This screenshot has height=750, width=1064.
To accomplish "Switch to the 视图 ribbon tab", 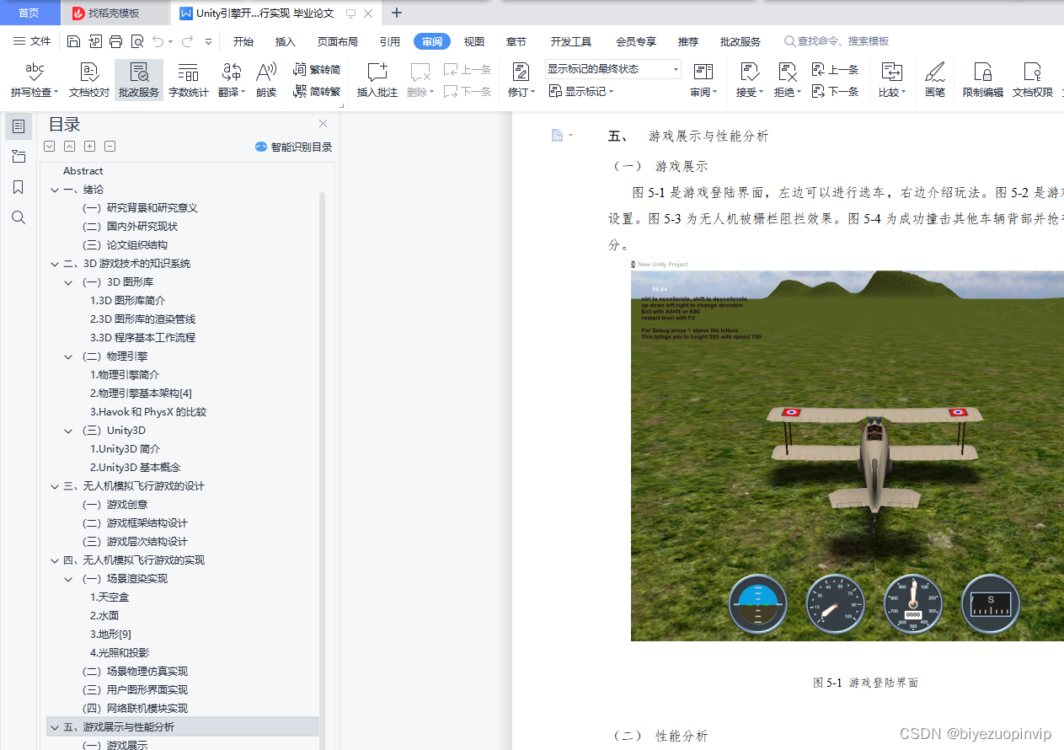I will (474, 41).
